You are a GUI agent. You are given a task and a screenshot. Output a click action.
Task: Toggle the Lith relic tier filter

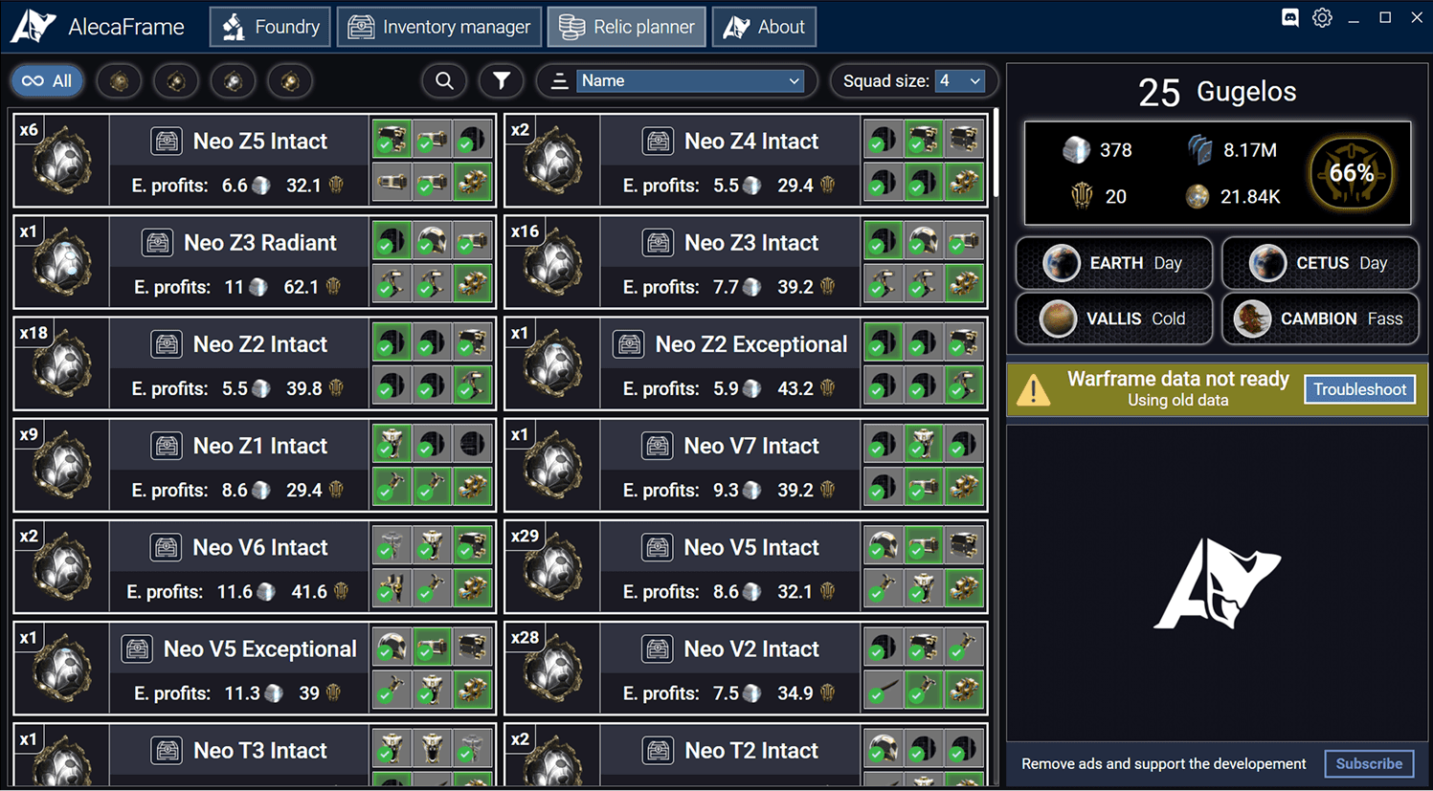point(120,81)
